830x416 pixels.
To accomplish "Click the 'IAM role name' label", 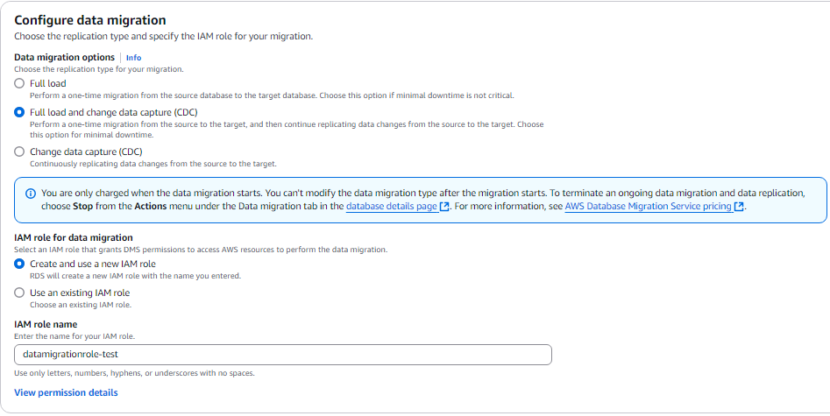I will [46, 324].
